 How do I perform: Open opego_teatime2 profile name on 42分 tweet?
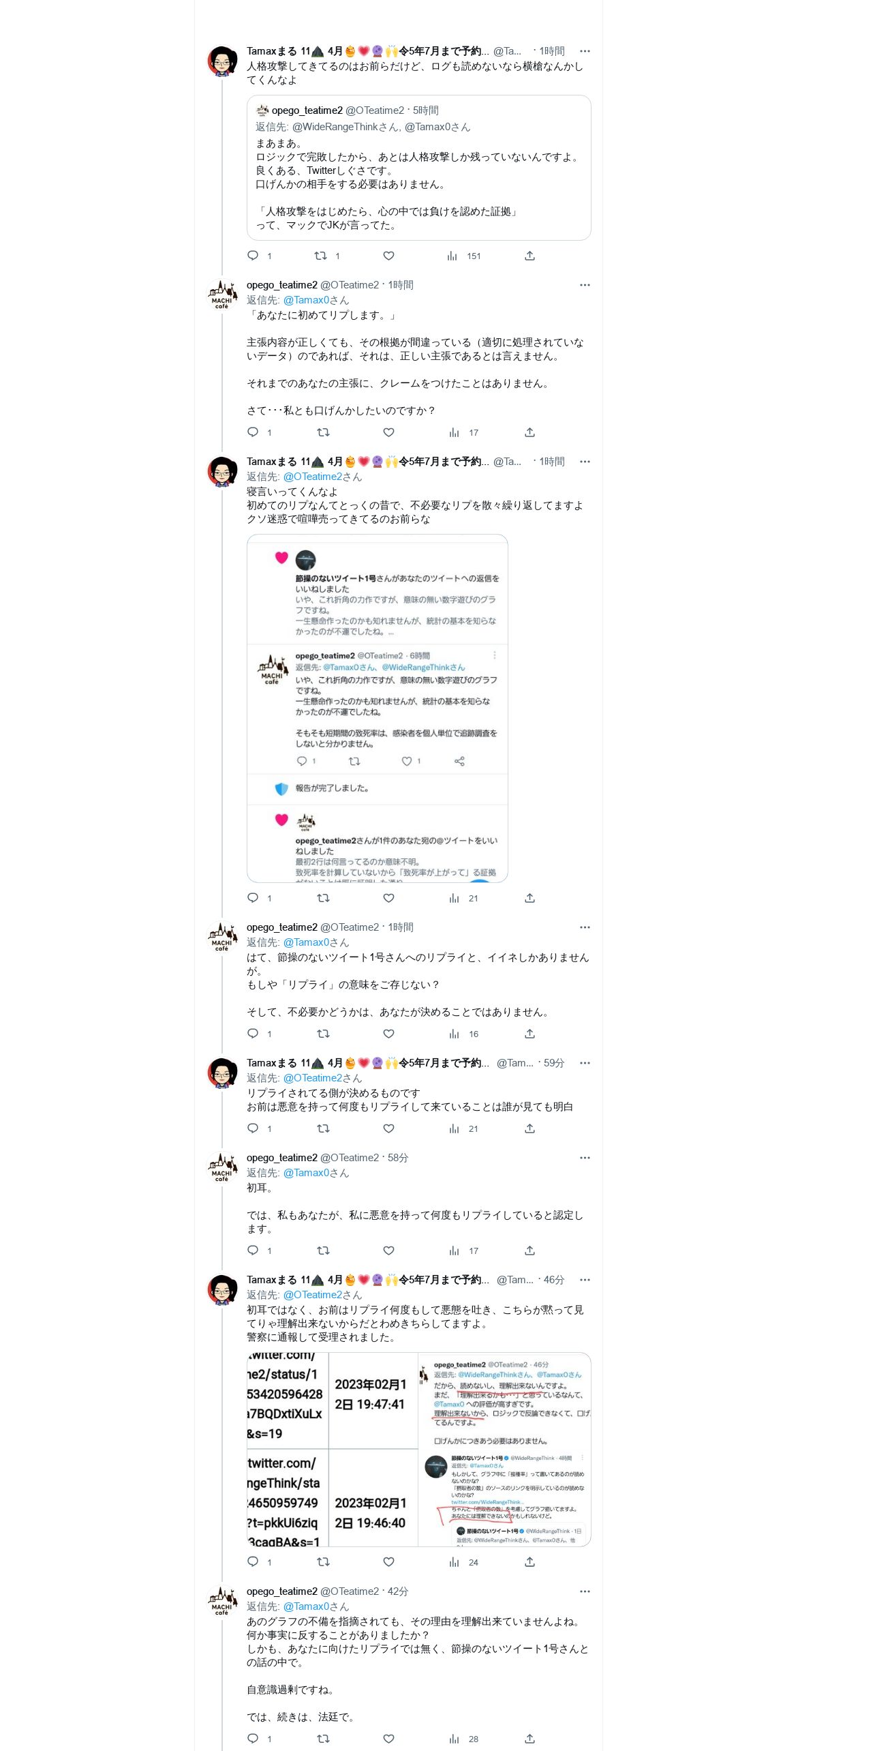[x=282, y=1591]
